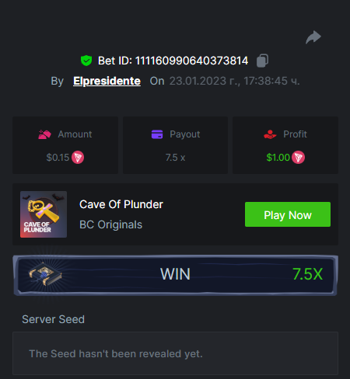Click the BC Originals label
The image size is (350, 379).
110,224
